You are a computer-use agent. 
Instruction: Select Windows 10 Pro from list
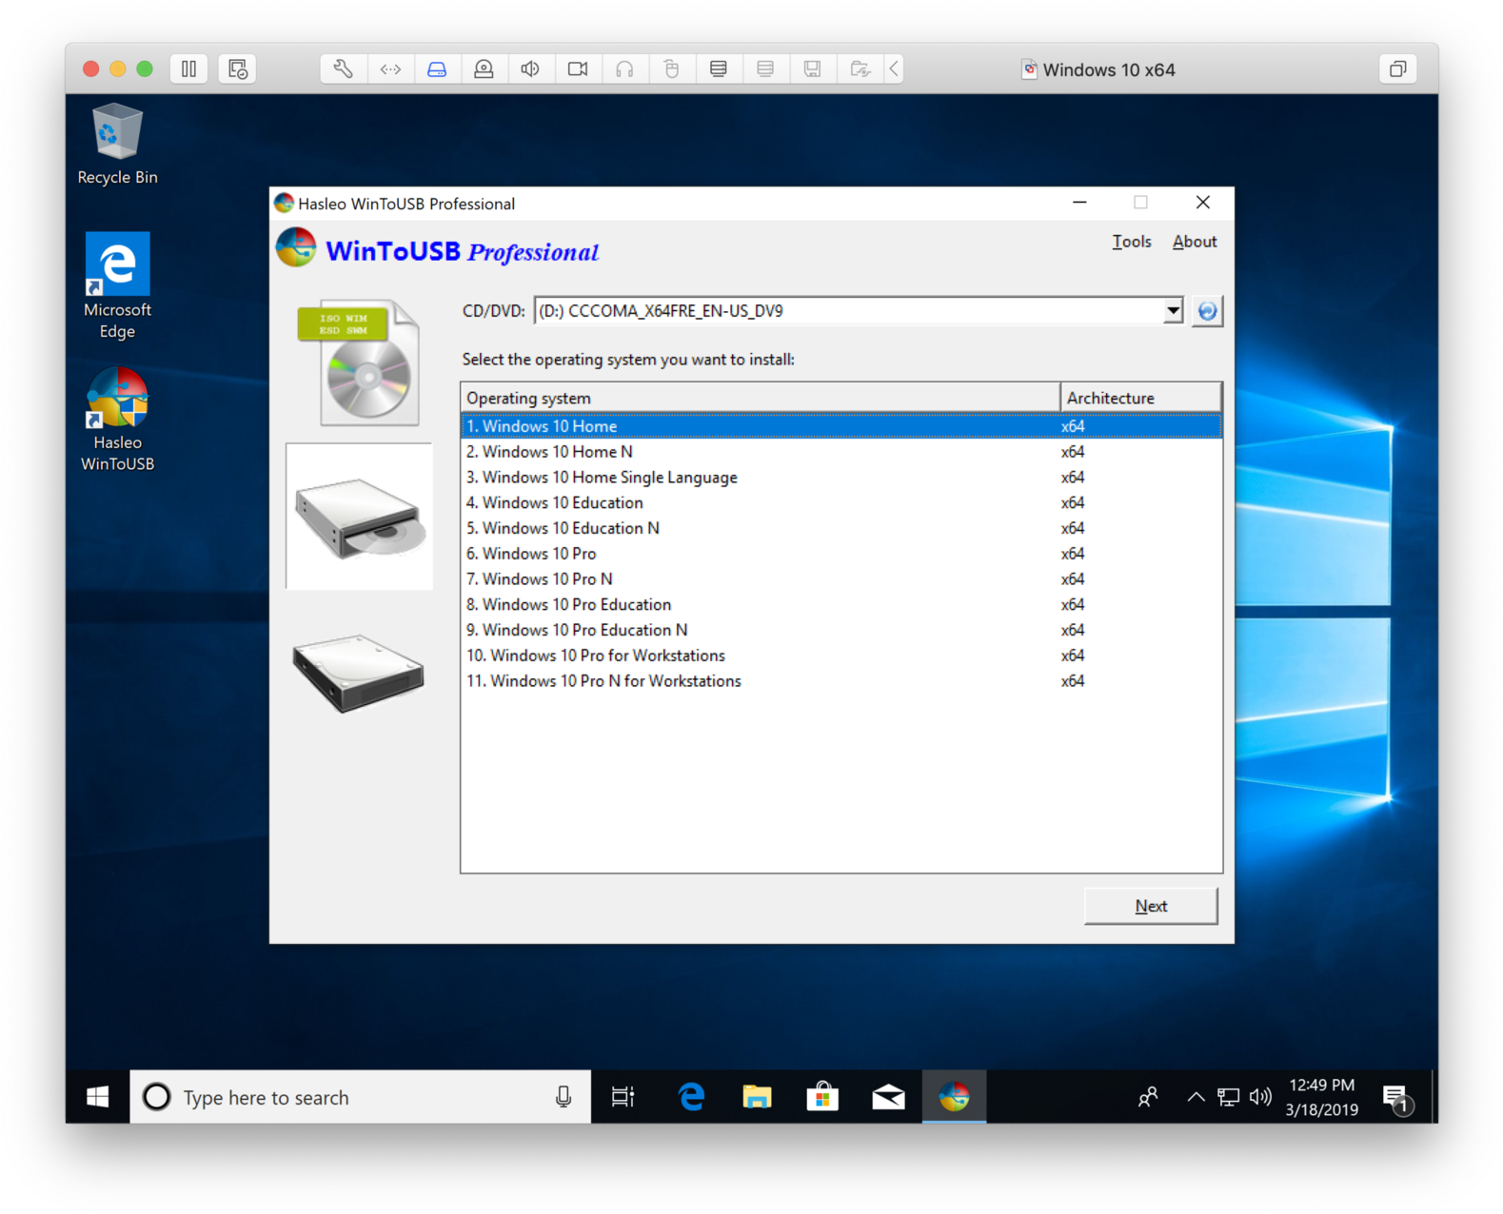539,554
